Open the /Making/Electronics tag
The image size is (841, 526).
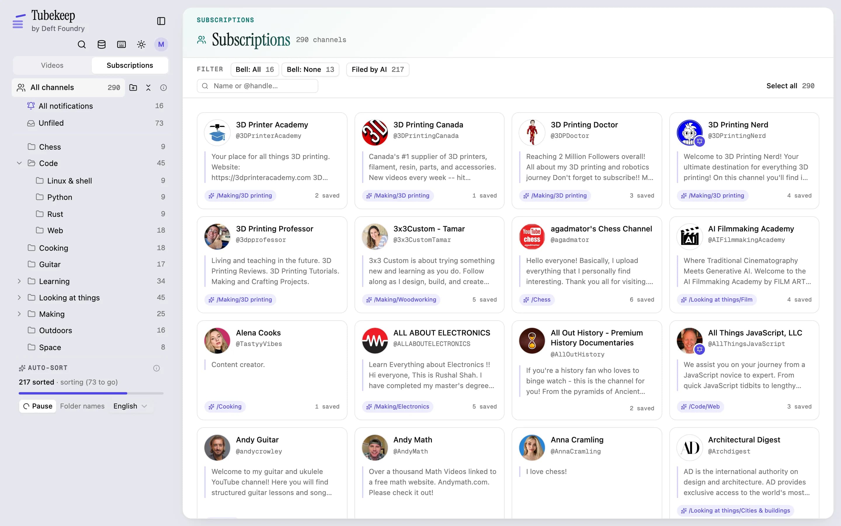pyautogui.click(x=397, y=406)
